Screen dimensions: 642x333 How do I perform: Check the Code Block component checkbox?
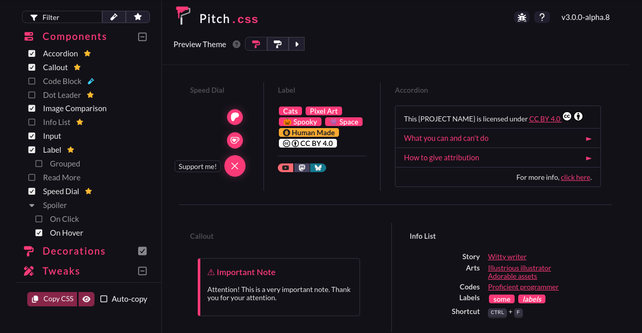(32, 81)
